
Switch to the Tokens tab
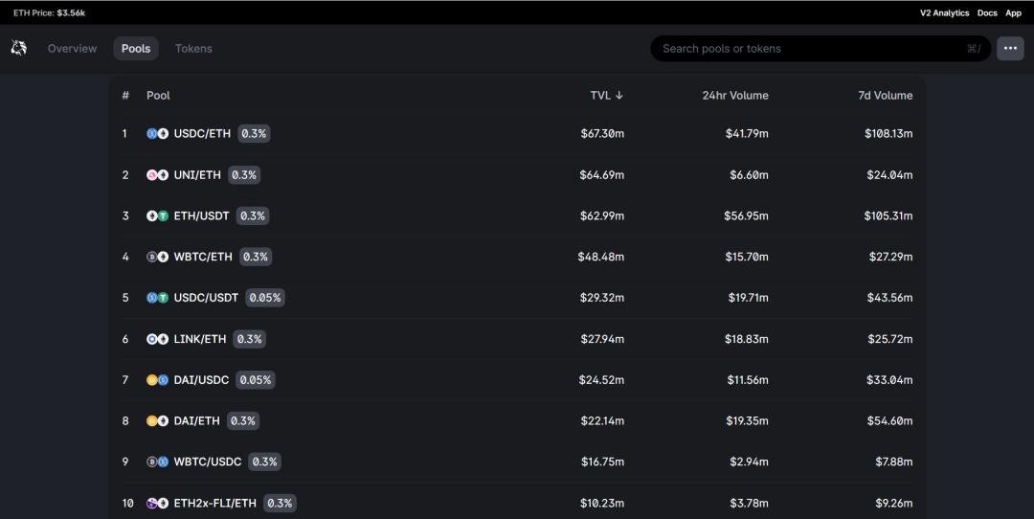point(193,49)
